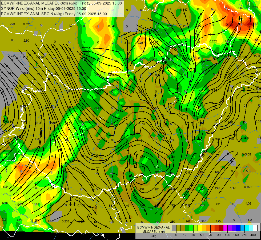Click the map value 0.252

213,41
